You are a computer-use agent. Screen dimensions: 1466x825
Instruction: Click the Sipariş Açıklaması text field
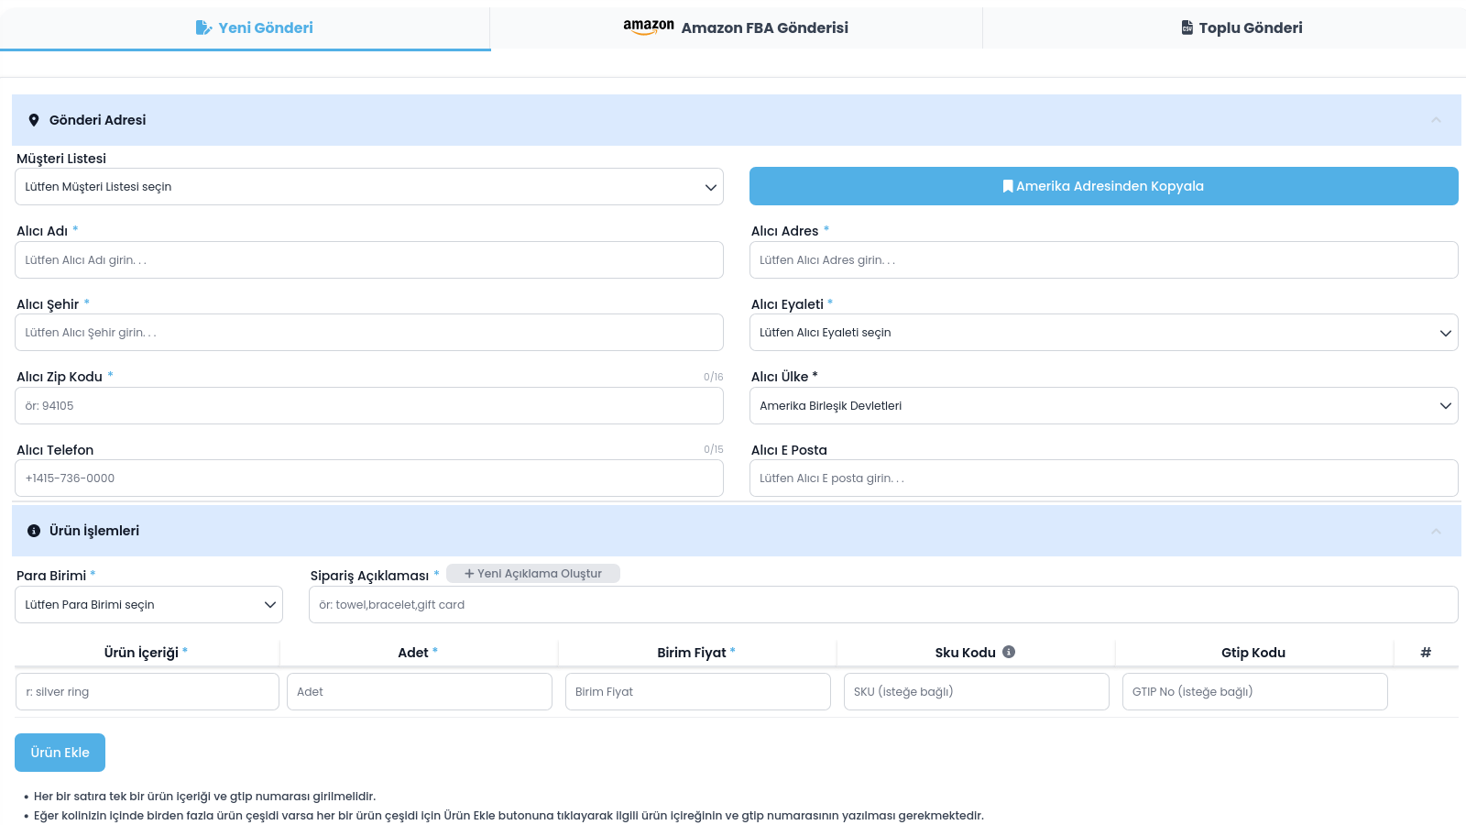(x=882, y=605)
